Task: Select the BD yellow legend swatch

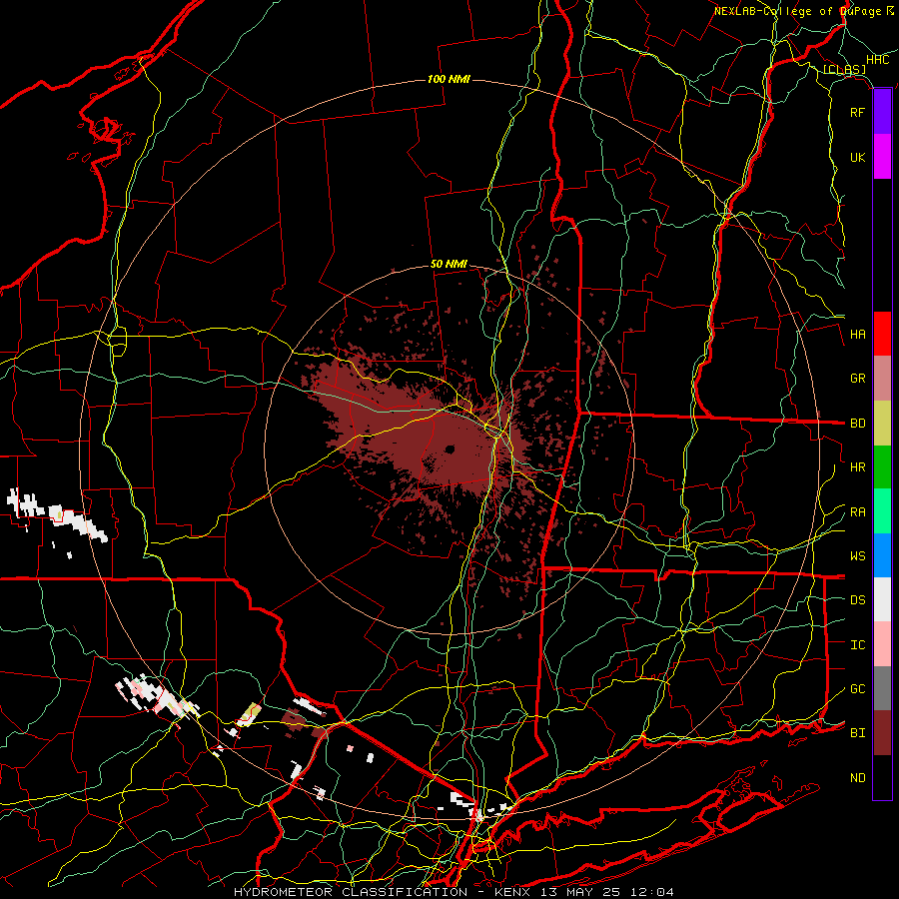Action: click(x=882, y=423)
